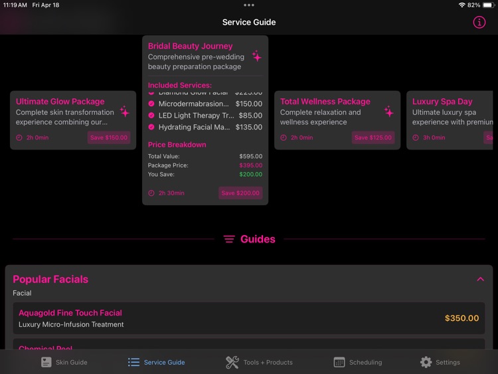This screenshot has height=374, width=498.
Task: Tap the sparkle icon on Bridal Beauty Journey
Action: click(256, 56)
